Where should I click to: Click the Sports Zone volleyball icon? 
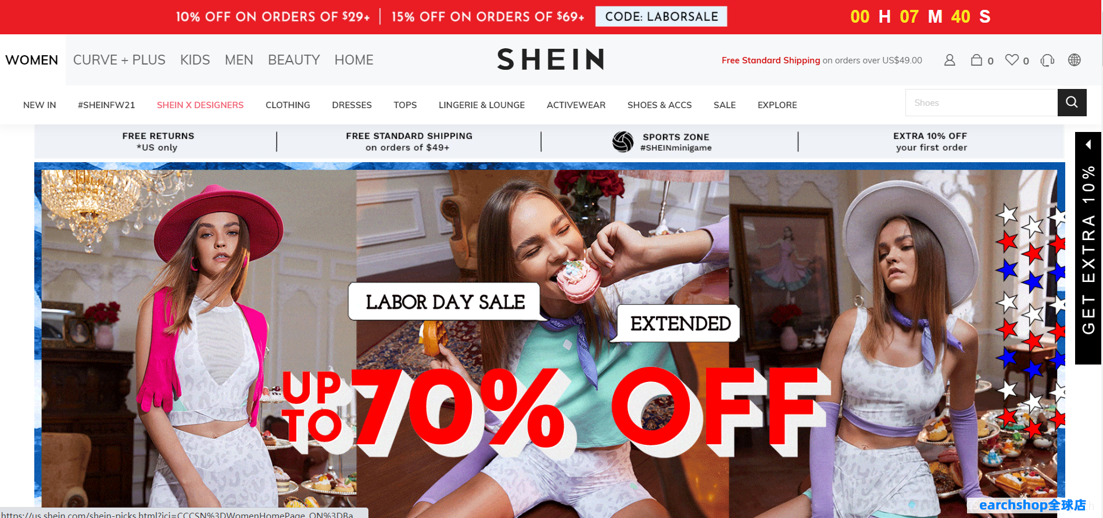pyautogui.click(x=623, y=142)
